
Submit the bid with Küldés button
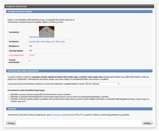tap(147, 123)
